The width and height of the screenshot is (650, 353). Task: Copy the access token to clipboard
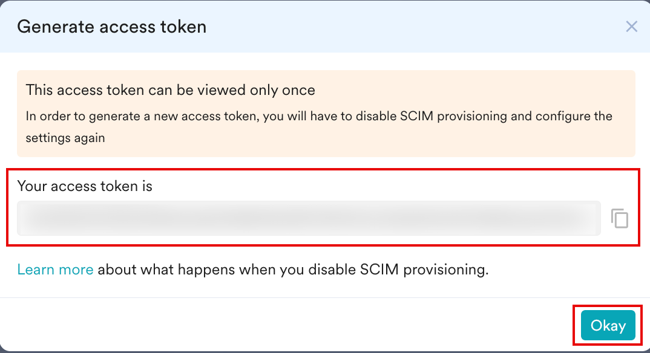pyautogui.click(x=619, y=218)
